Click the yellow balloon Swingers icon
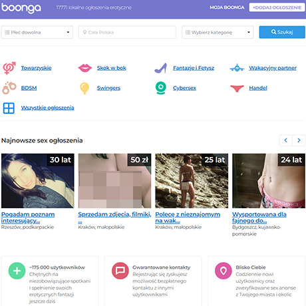This screenshot has height=306, width=306. click(x=84, y=88)
